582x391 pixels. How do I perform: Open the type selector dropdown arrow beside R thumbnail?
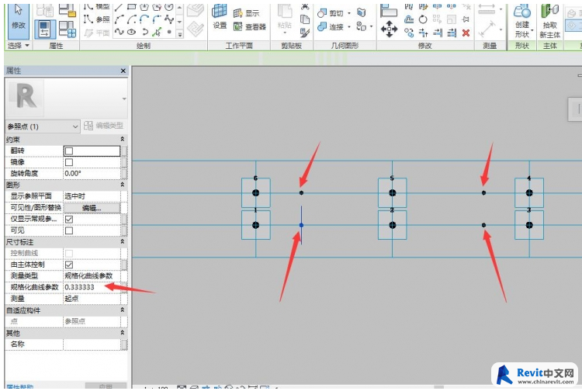(124, 99)
